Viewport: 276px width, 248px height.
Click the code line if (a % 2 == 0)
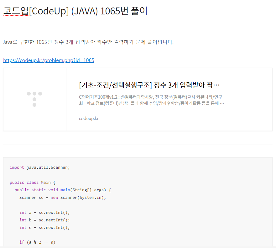coord(37,242)
